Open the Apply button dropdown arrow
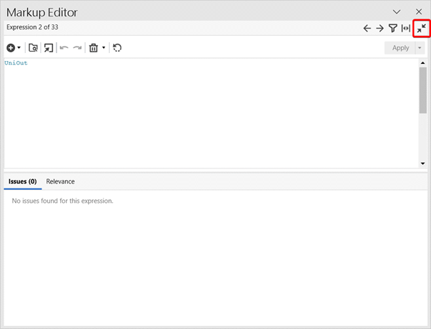This screenshot has height=329, width=431. (x=420, y=48)
